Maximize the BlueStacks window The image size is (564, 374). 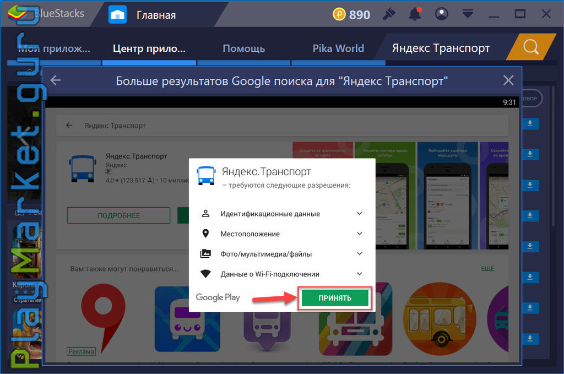(x=520, y=14)
